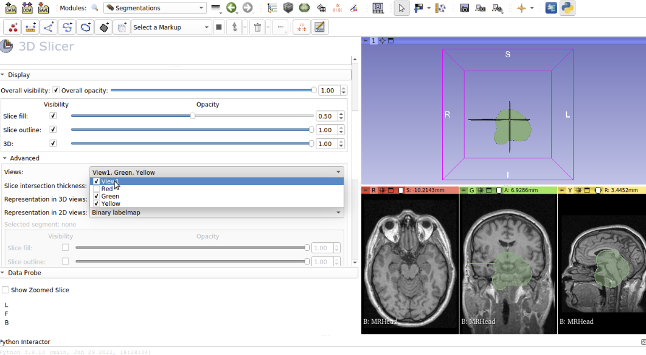Click the SAVE data icon
The height and width of the screenshot is (355, 646).
43,8
